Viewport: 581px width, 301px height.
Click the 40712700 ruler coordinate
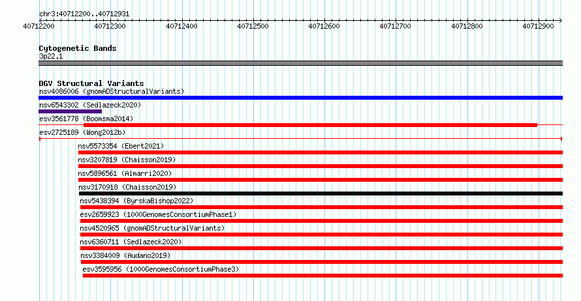396,26
